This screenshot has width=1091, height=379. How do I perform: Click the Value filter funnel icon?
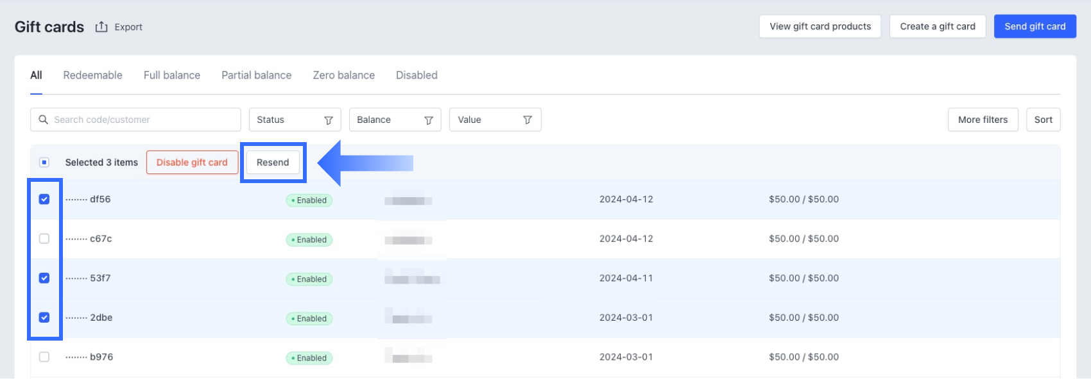coord(528,120)
